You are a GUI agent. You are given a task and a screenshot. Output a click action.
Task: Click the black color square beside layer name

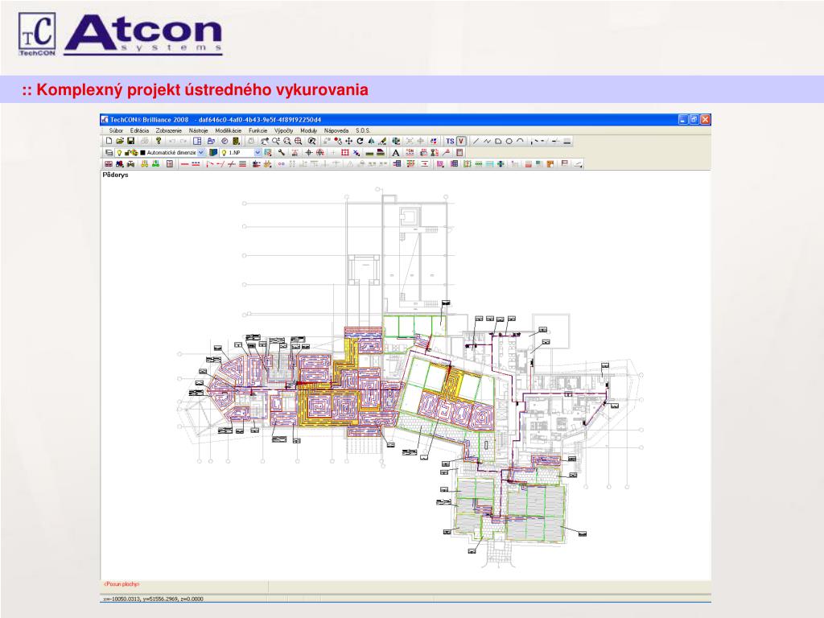click(x=142, y=152)
